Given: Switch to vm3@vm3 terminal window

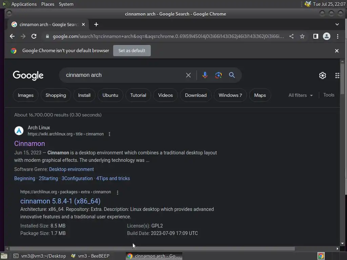Looking at the screenshot, I should point(40,256).
